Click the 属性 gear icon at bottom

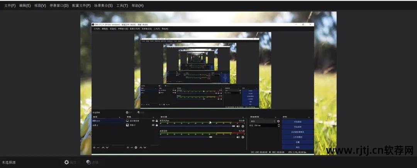click(x=66, y=162)
